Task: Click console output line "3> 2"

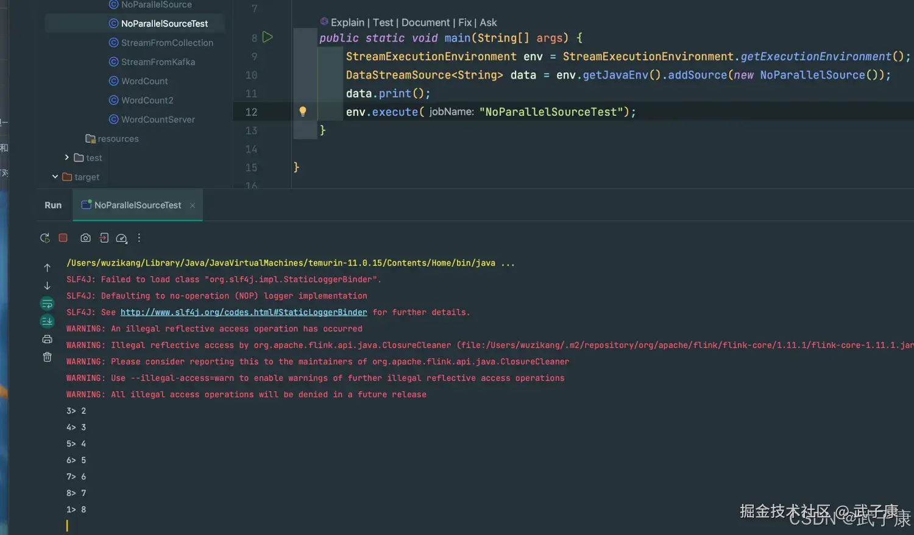Action: [76, 411]
